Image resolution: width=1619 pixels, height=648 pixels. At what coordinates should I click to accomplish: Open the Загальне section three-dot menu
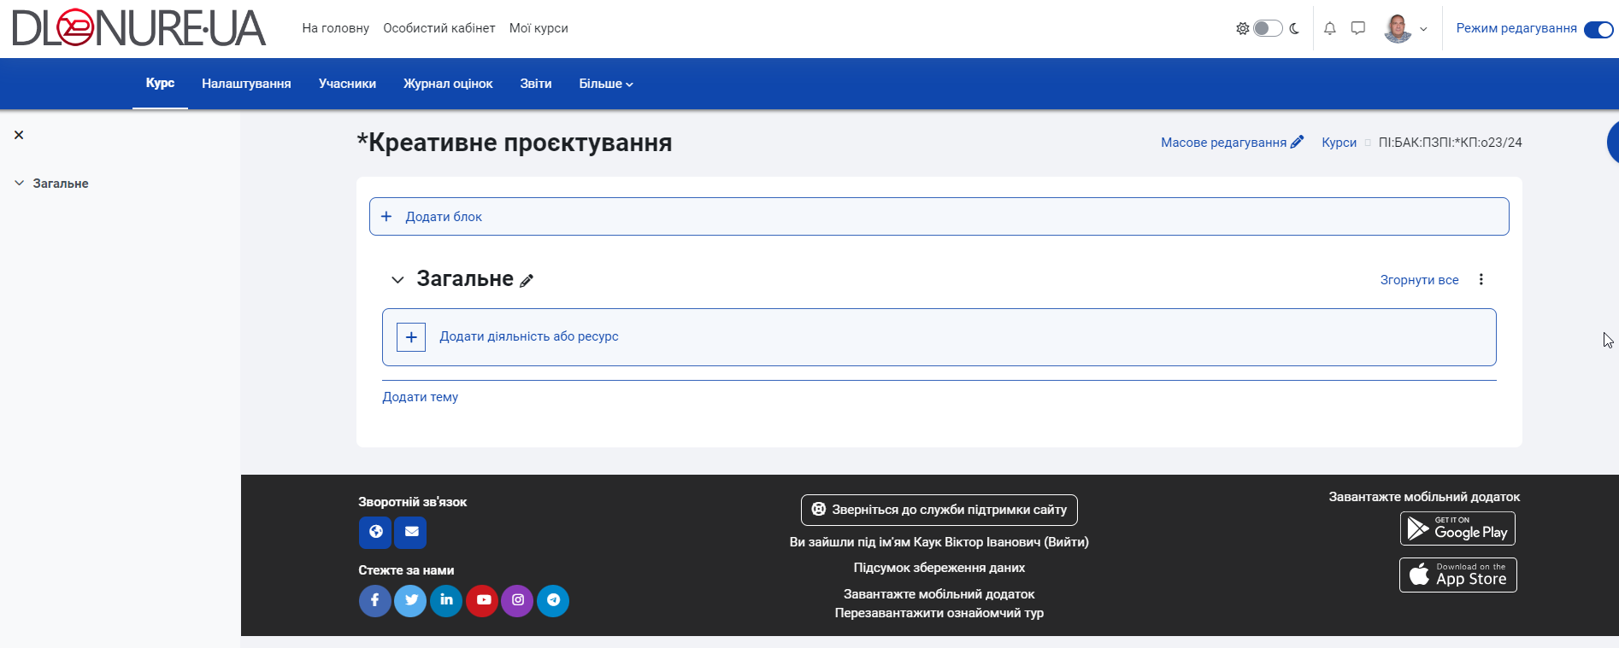pos(1481,279)
